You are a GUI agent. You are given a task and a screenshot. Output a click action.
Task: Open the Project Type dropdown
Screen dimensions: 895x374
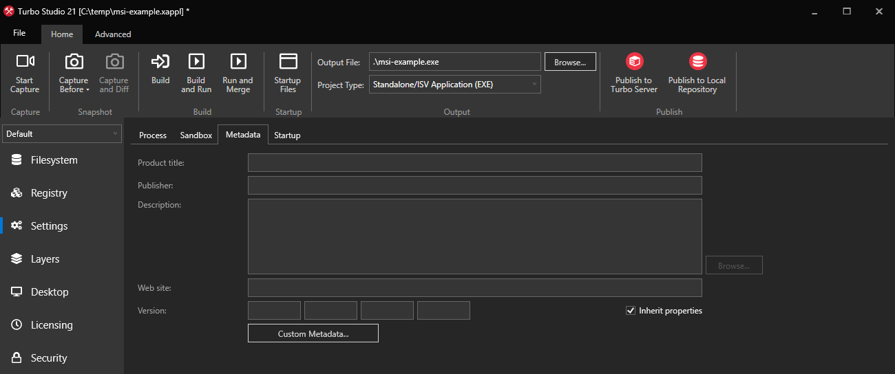click(x=454, y=85)
